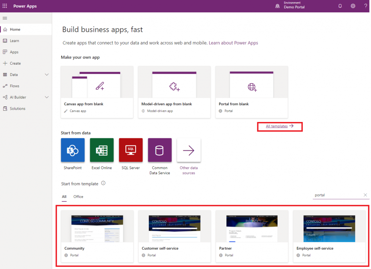The width and height of the screenshot is (371, 269).
Task: Open notifications bell icon
Action: 340,6
